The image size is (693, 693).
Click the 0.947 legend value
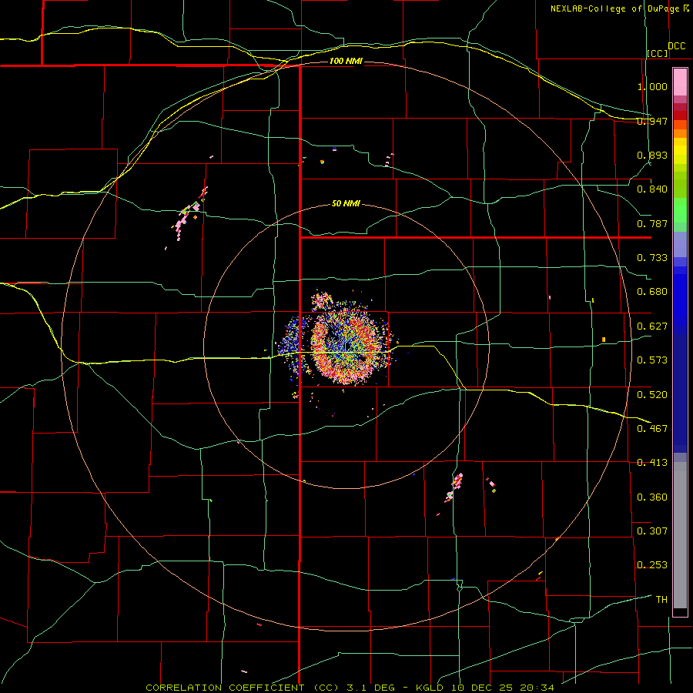point(652,121)
